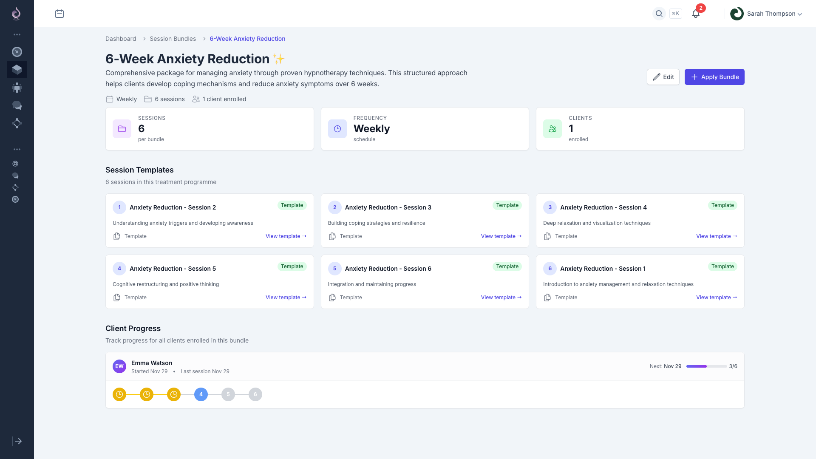Expand the lower sidebar ellipsis section
The width and height of the screenshot is (816, 459).
coord(17,149)
